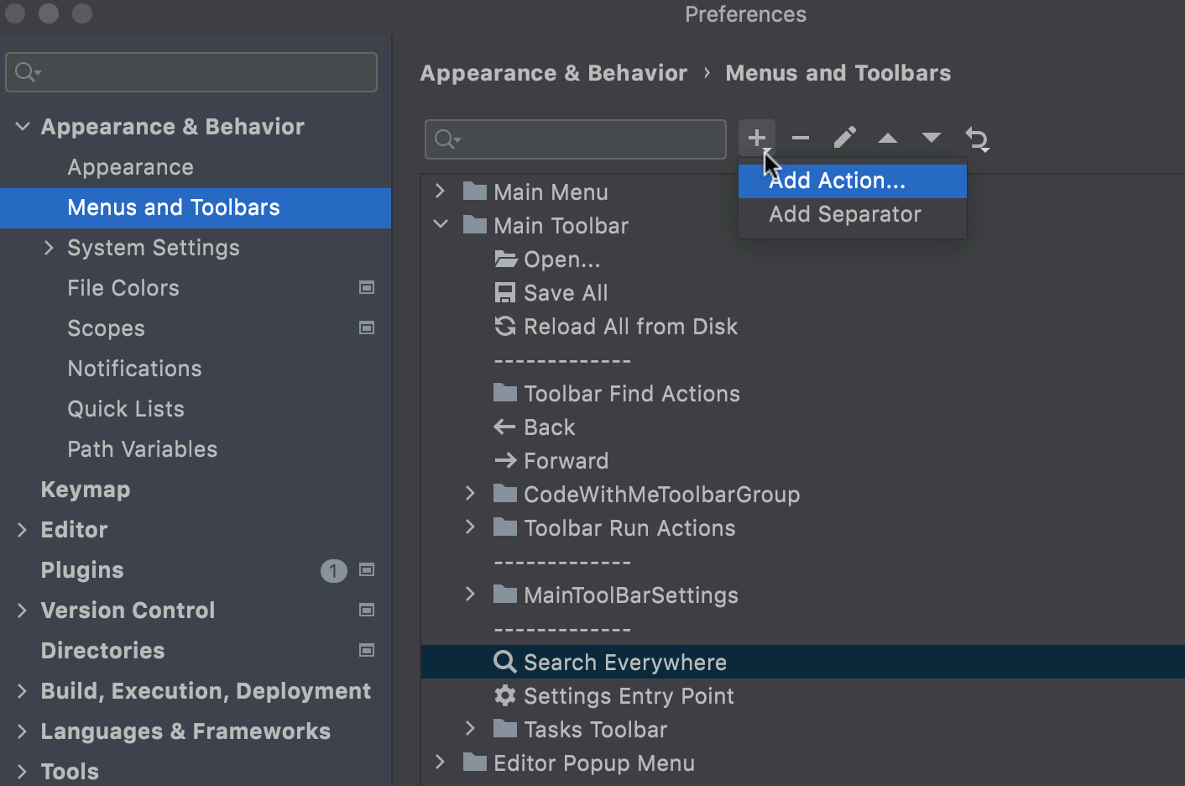Click the Toolbar Find Actions folder icon

pos(505,393)
